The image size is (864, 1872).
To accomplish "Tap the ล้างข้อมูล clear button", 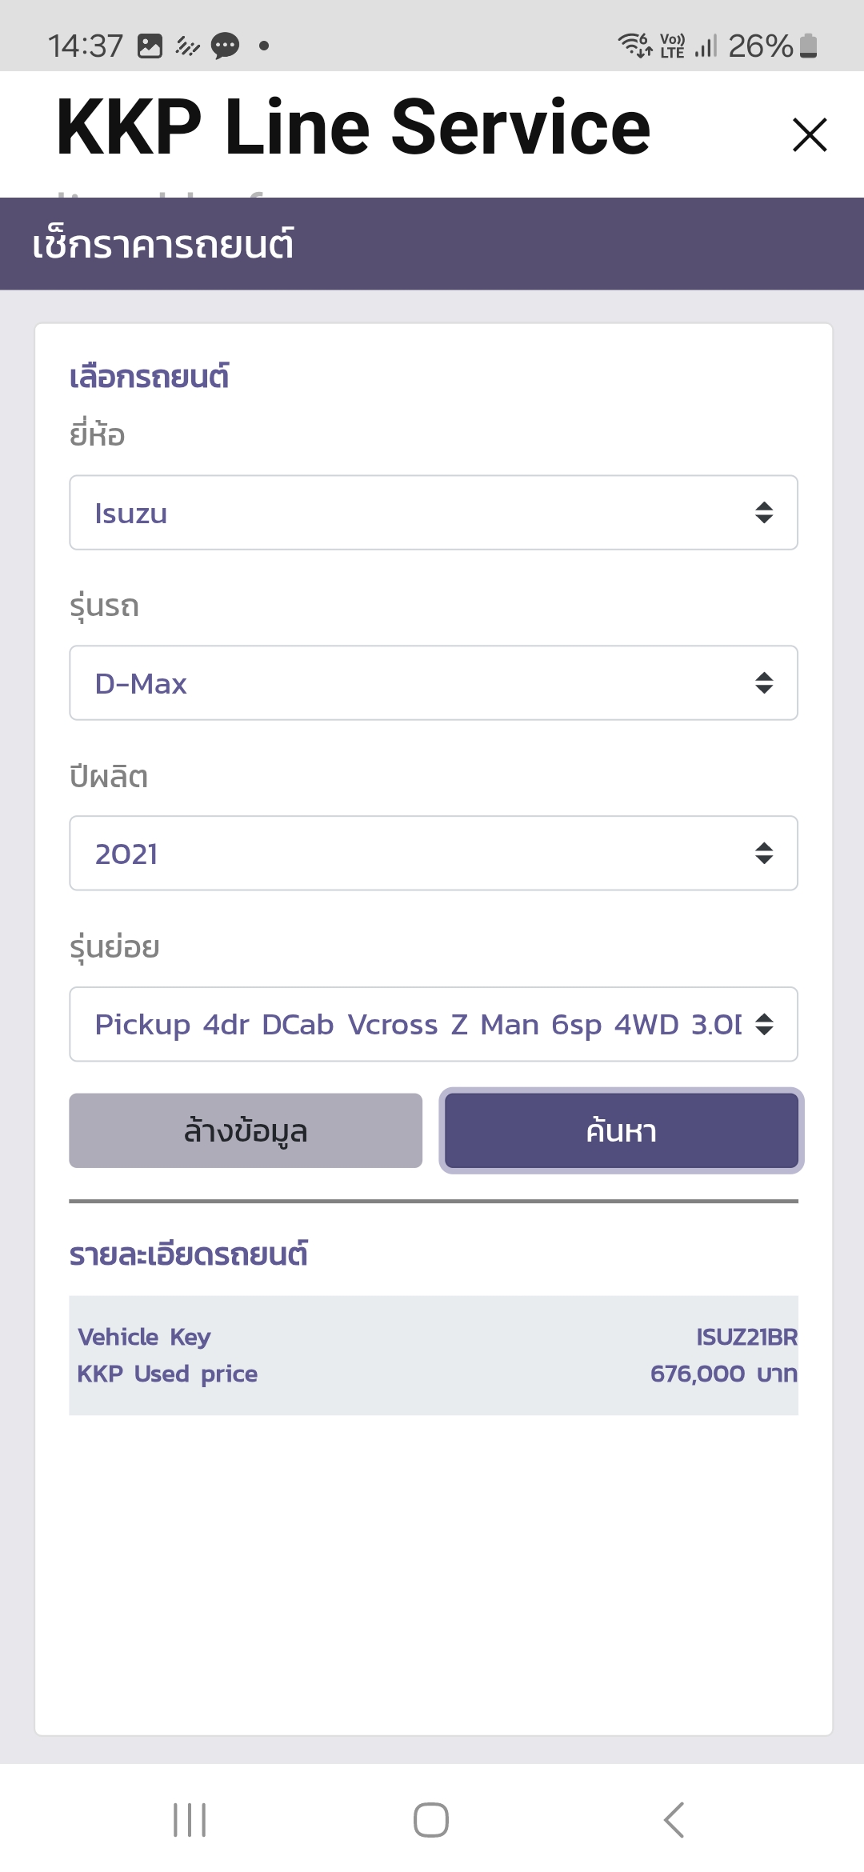I will click(x=246, y=1130).
